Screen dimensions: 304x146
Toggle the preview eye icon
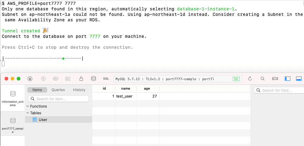click(55, 79)
